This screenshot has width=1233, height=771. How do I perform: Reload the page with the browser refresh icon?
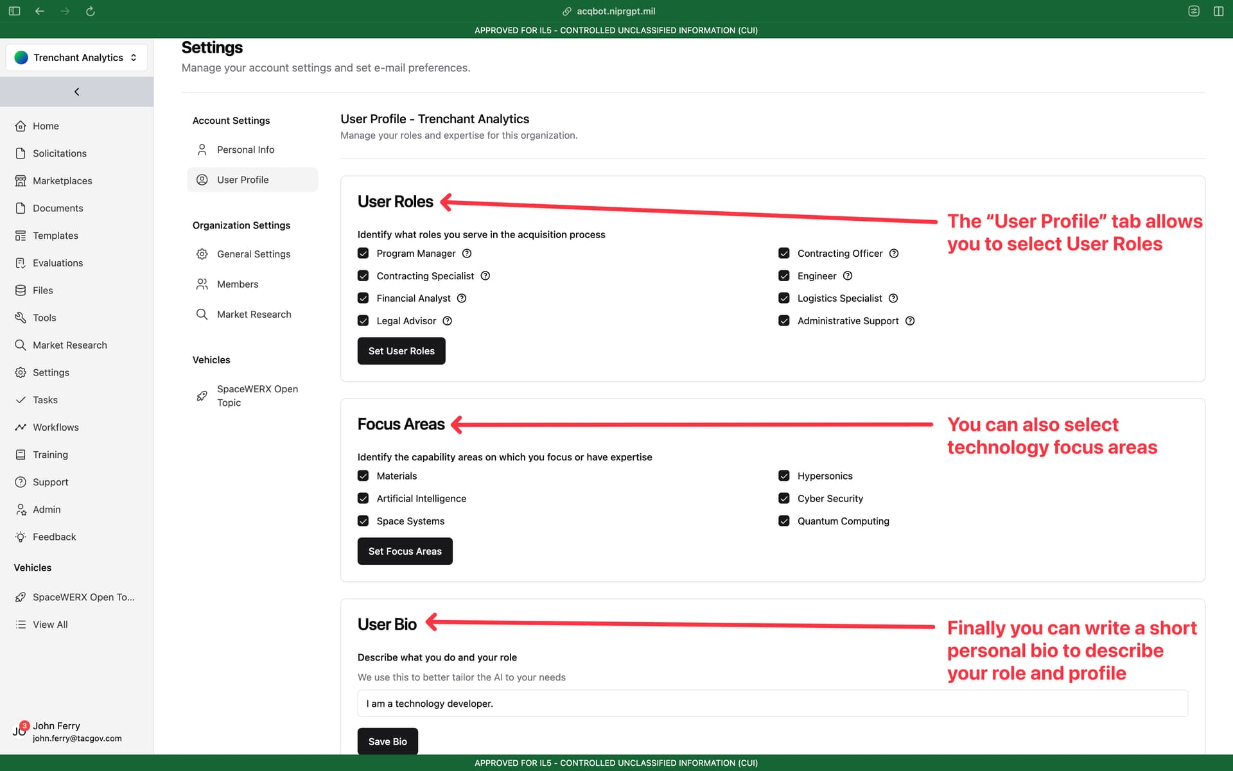(x=90, y=11)
